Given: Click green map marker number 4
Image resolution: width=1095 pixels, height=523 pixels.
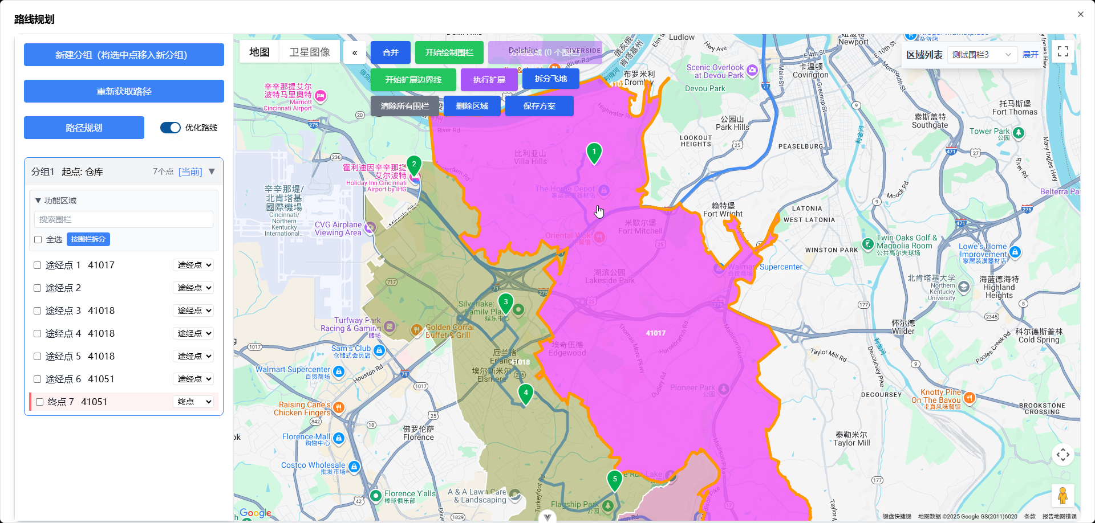Looking at the screenshot, I should point(525,393).
